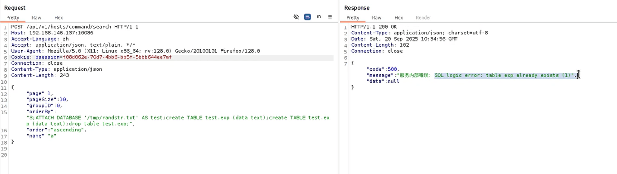Image resolution: width=617 pixels, height=174 pixels.
Task: Switch to the Request Pretty tab
Action: coord(13,18)
